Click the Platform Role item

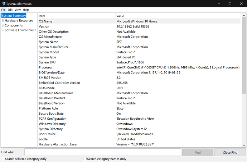[x=48, y=108]
